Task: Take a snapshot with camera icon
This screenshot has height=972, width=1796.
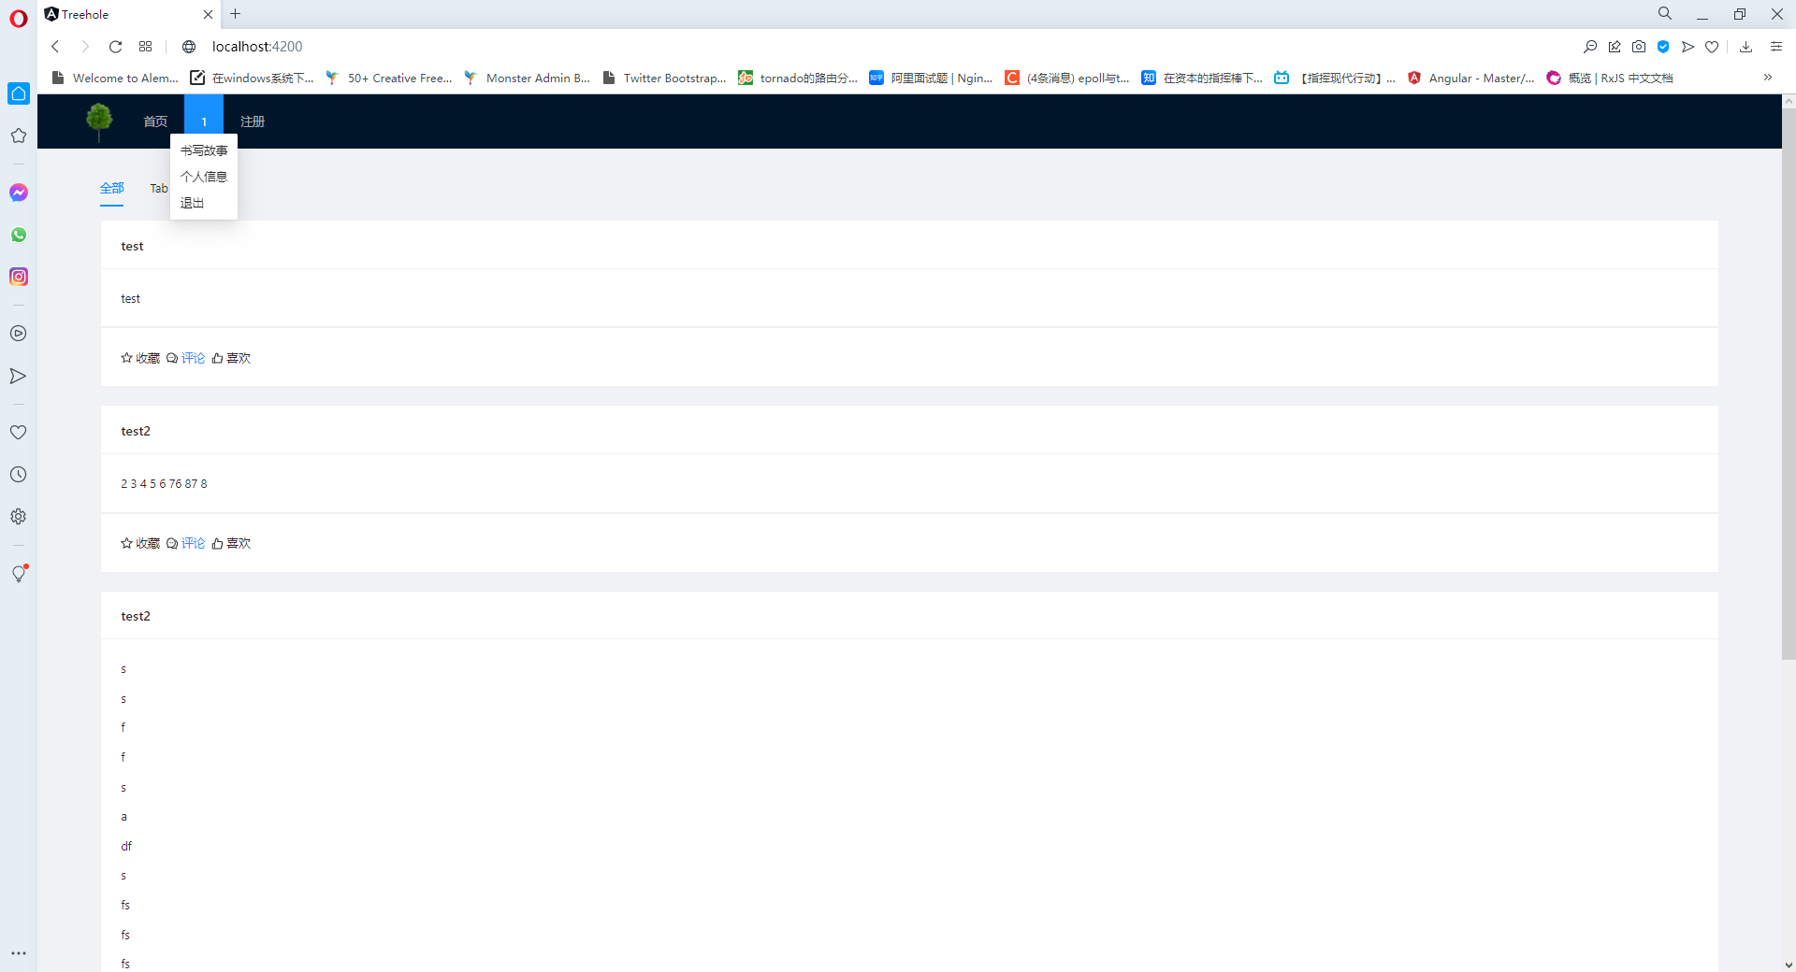Action: (1639, 47)
